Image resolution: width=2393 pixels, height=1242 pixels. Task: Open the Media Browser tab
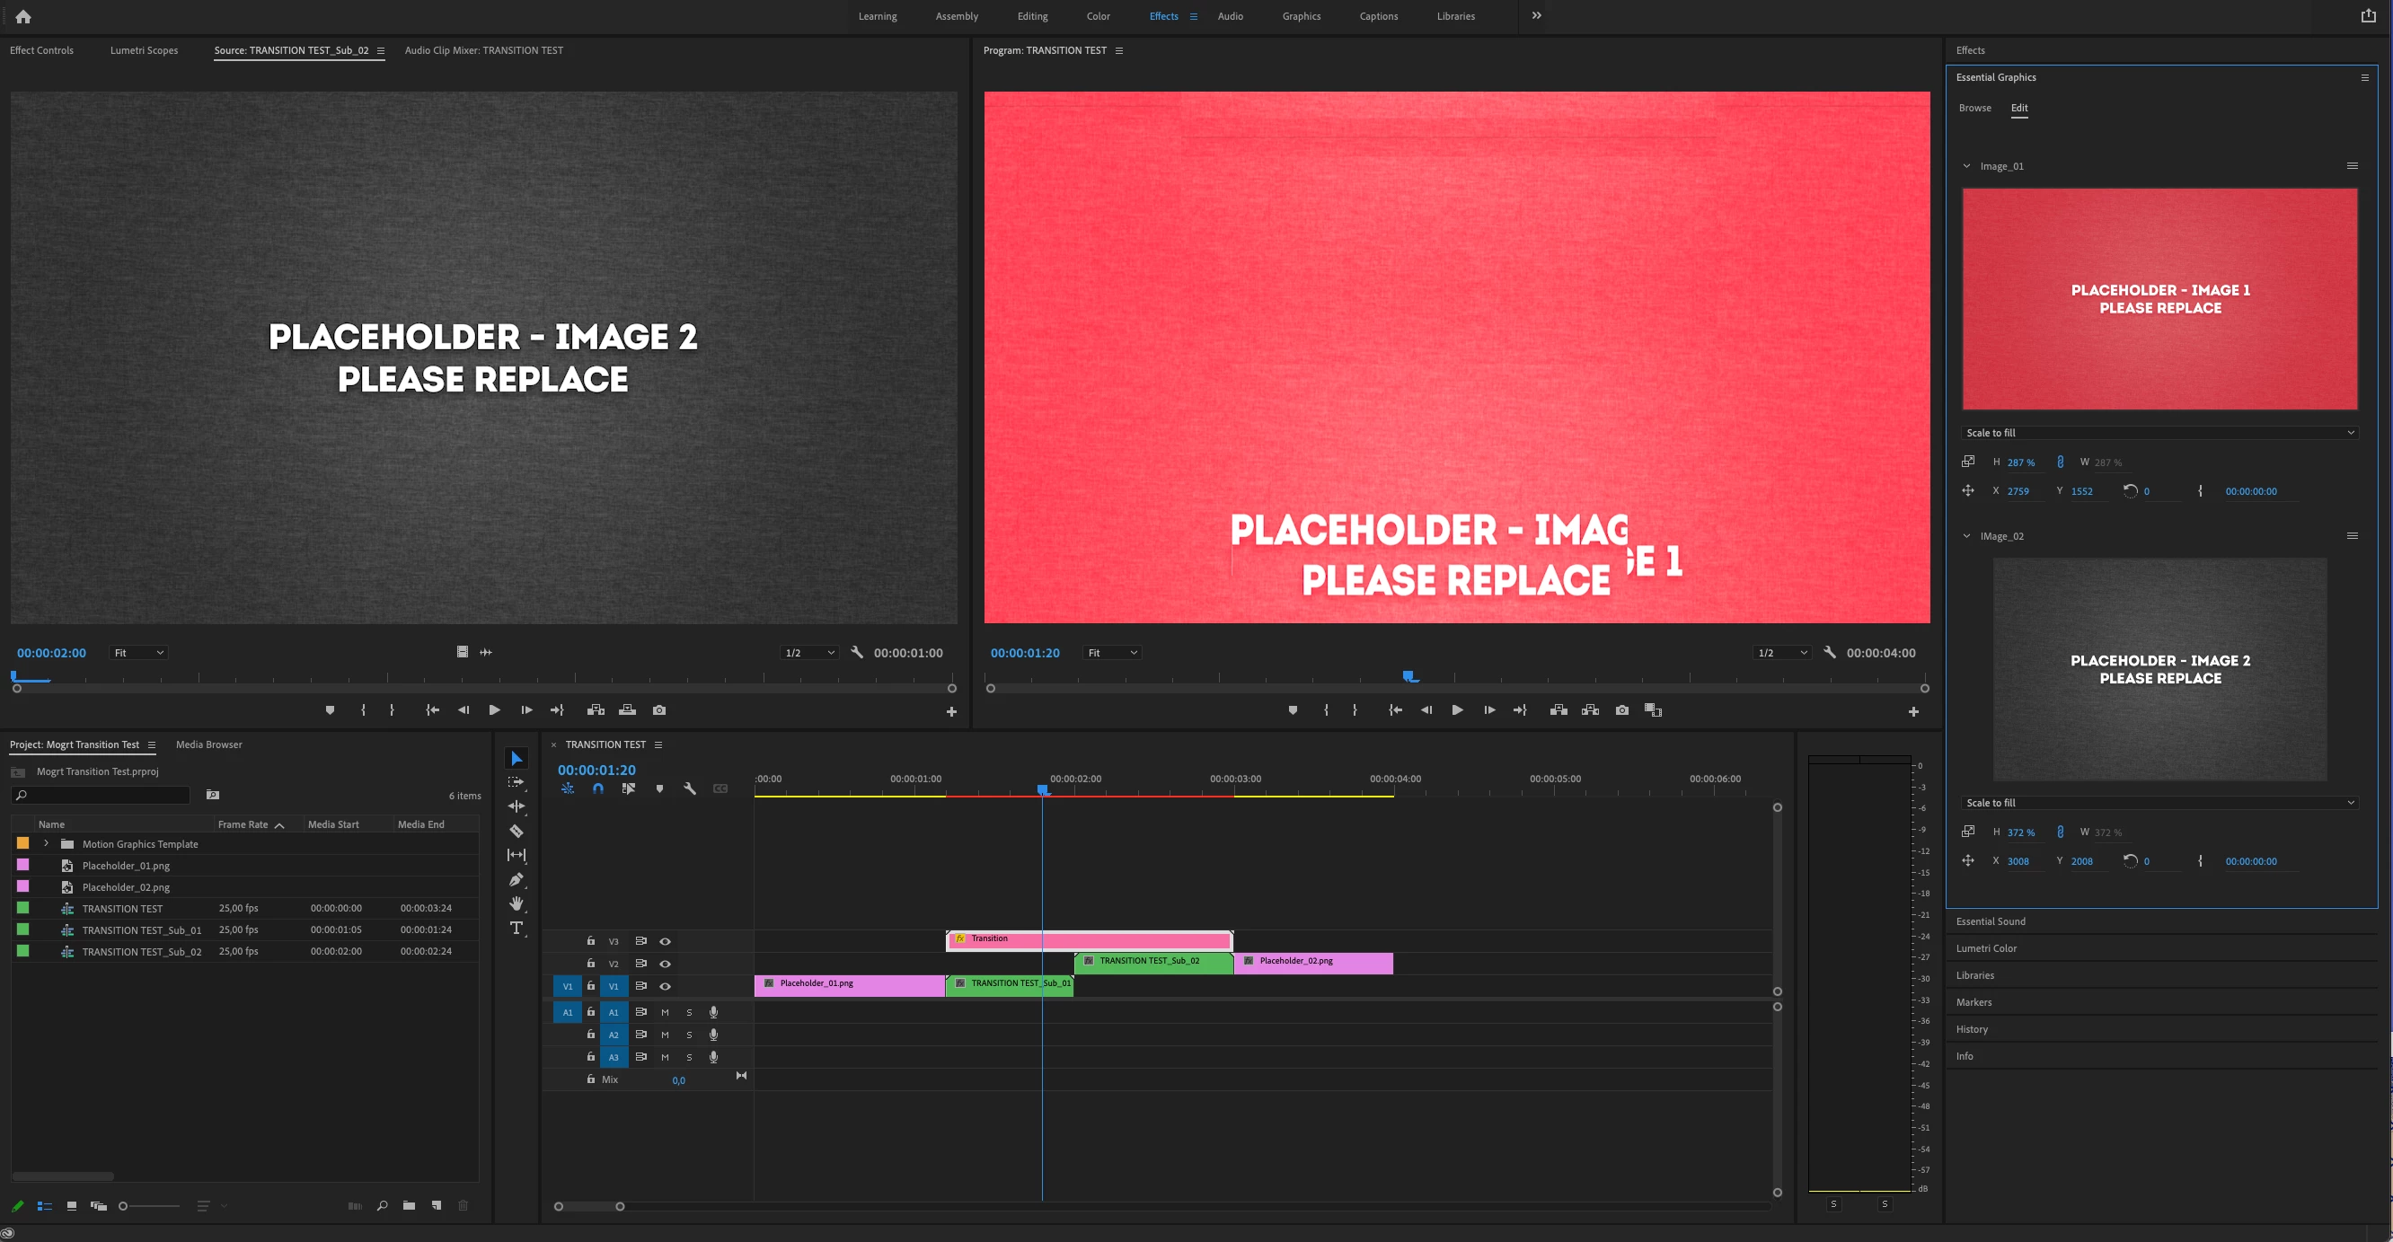click(x=209, y=744)
